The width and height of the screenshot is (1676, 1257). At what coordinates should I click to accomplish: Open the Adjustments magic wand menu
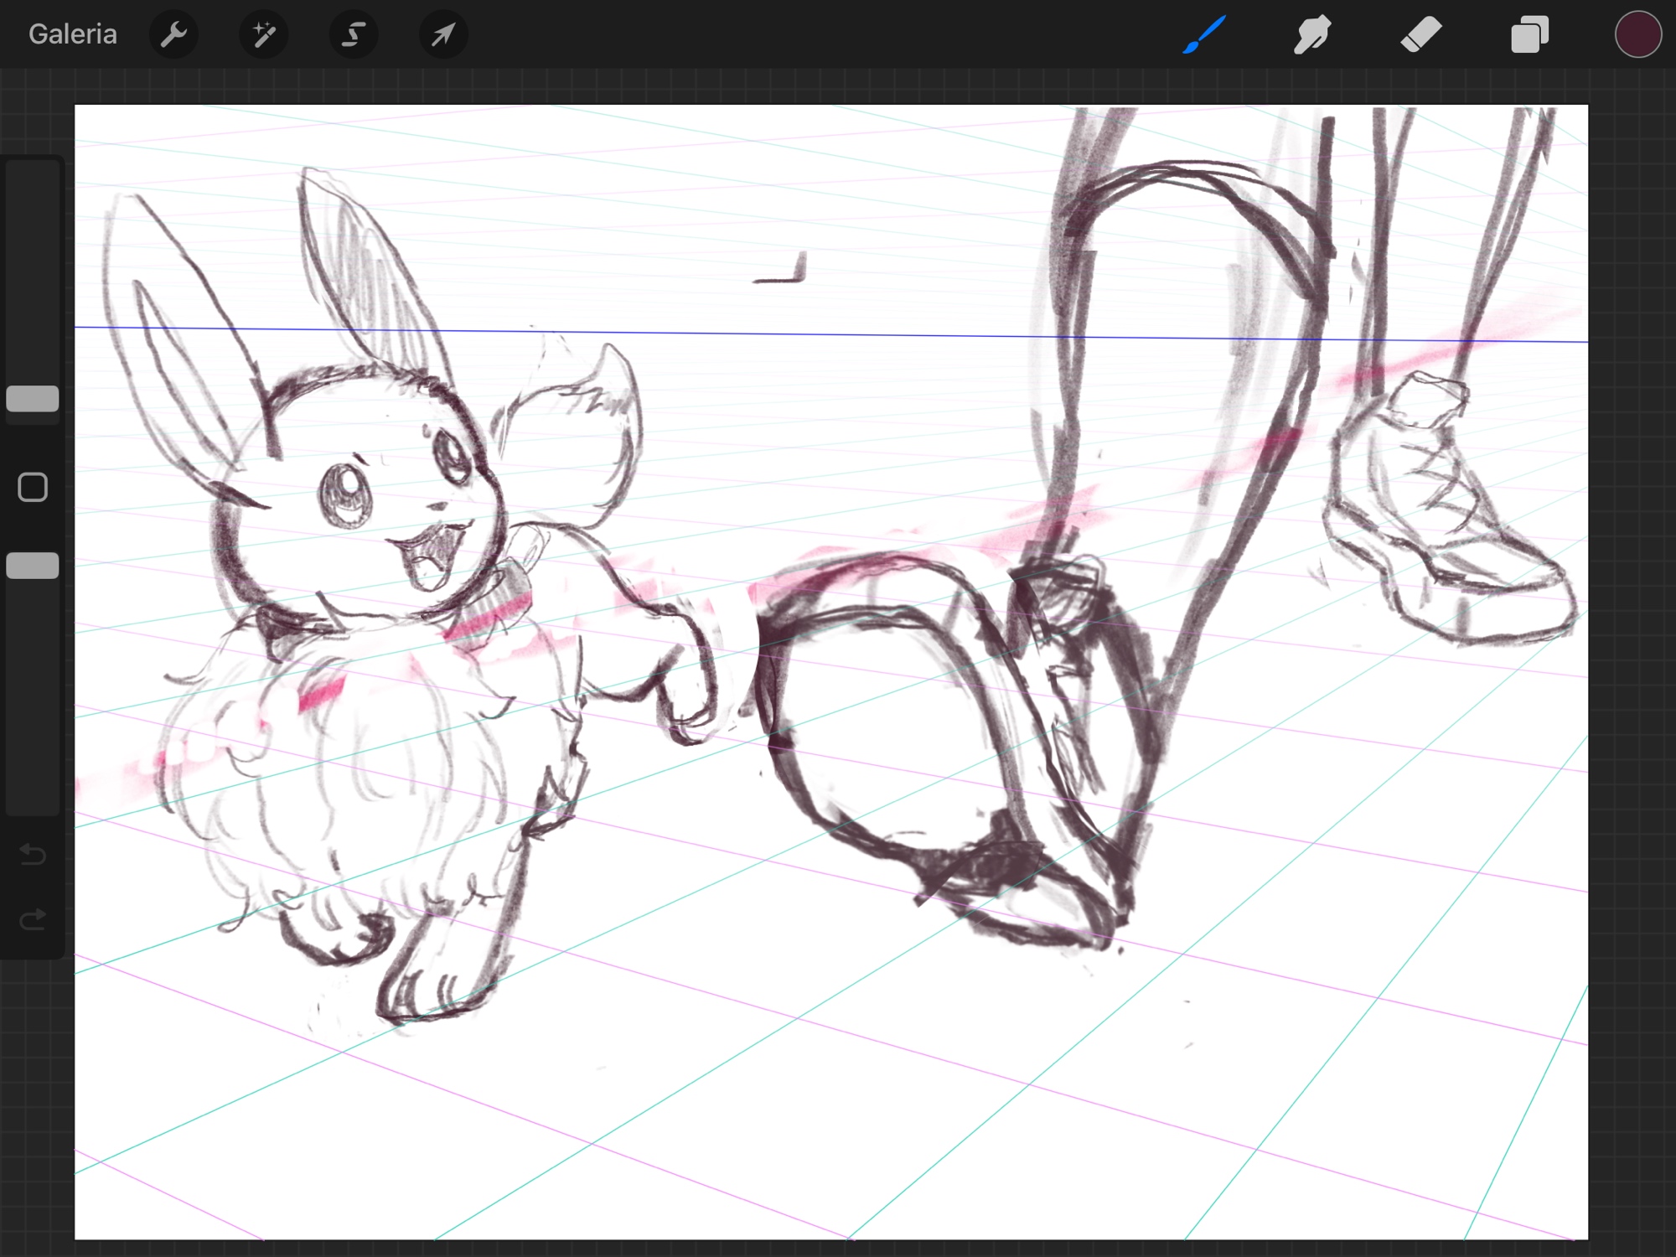(x=264, y=34)
